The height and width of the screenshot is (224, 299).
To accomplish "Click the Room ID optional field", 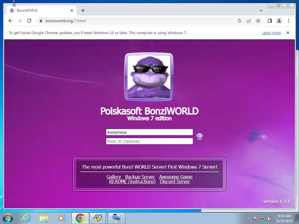I will click(x=149, y=141).
